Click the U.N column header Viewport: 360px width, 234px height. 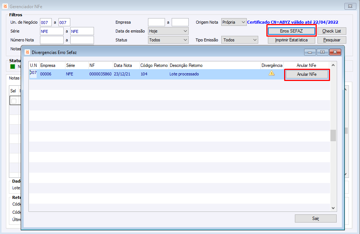(34, 65)
